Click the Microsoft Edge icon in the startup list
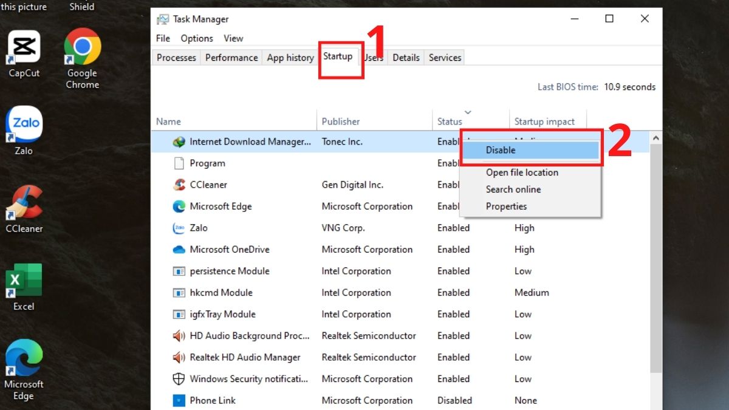Image resolution: width=729 pixels, height=410 pixels. [179, 207]
